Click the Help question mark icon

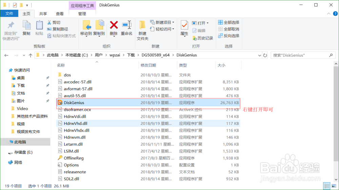pos(335,14)
